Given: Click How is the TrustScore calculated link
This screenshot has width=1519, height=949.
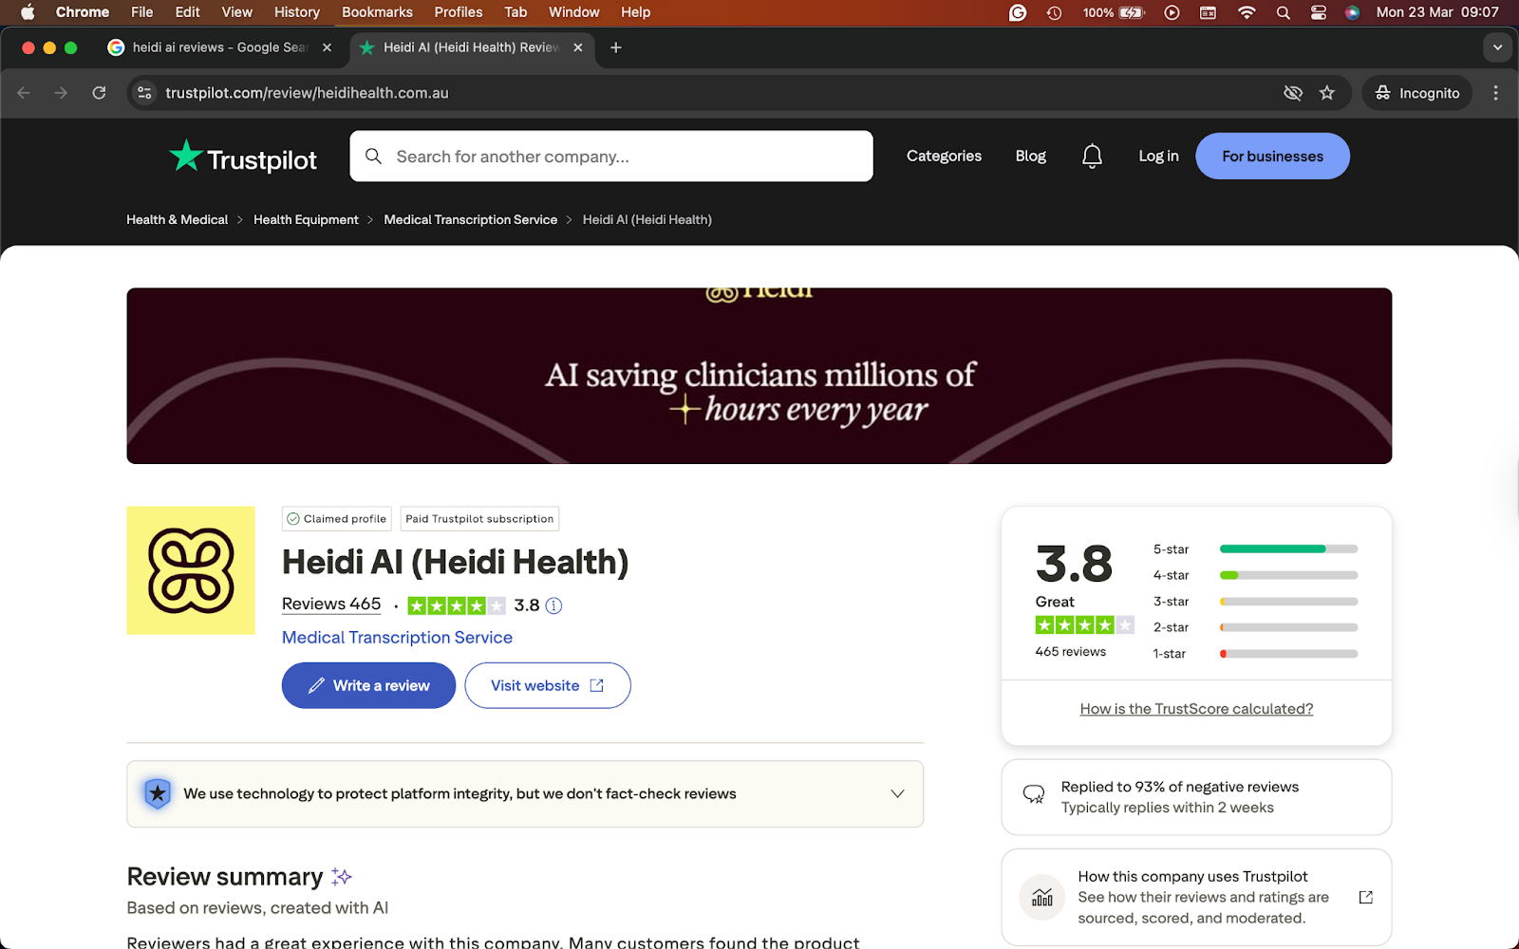Looking at the screenshot, I should 1196,709.
